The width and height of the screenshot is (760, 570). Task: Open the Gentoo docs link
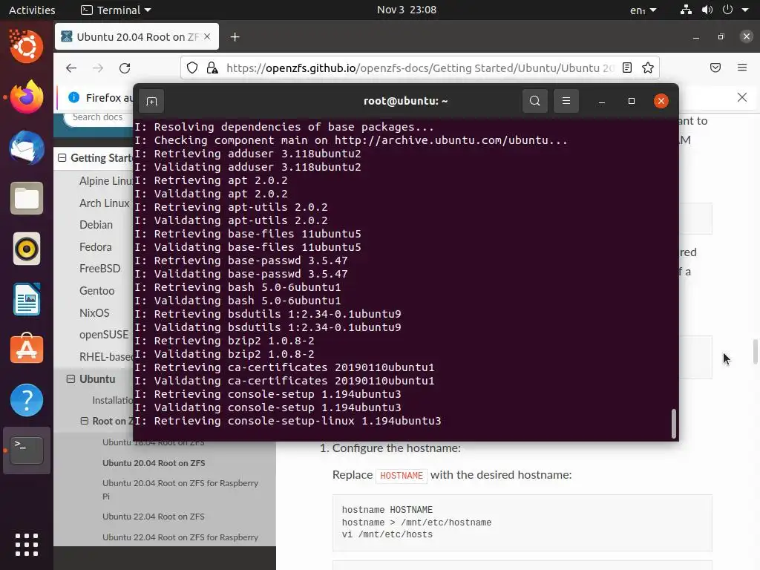coord(97,291)
